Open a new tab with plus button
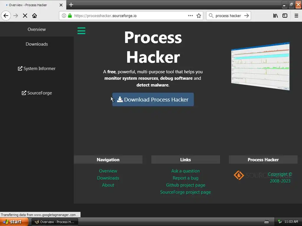Image resolution: width=302 pixels, height=226 pixels. pyautogui.click(x=71, y=5)
